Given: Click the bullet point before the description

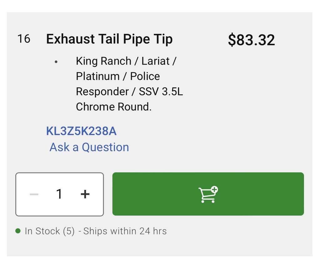Looking at the screenshot, I should click(x=56, y=62).
